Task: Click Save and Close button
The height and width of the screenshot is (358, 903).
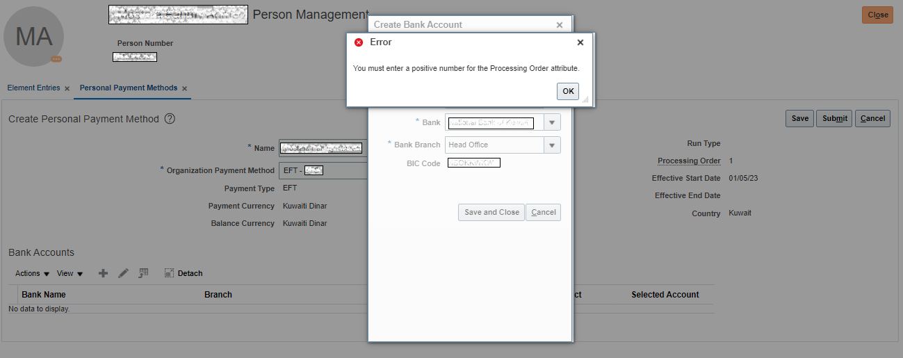Action: pos(491,213)
